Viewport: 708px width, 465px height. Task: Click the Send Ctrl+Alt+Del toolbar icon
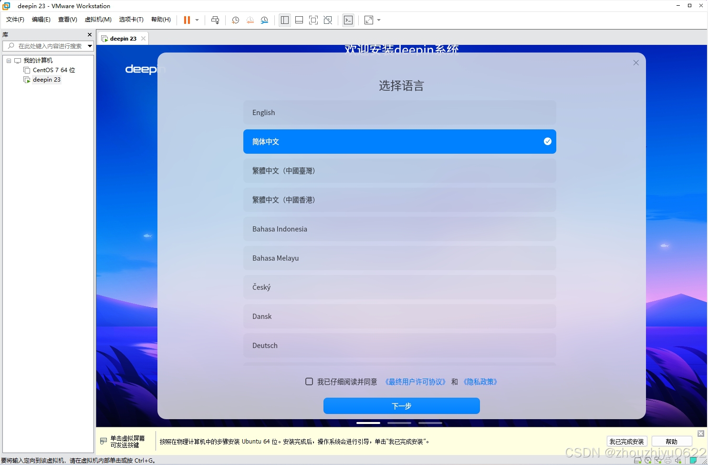[215, 20]
